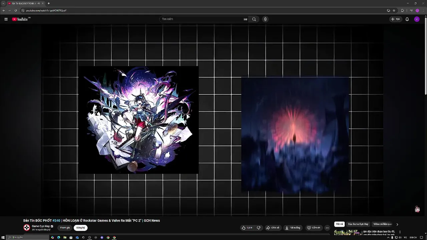Screen dimensions: 427x240
Task: Reload the page
Action: pyautogui.click(x=16, y=10)
